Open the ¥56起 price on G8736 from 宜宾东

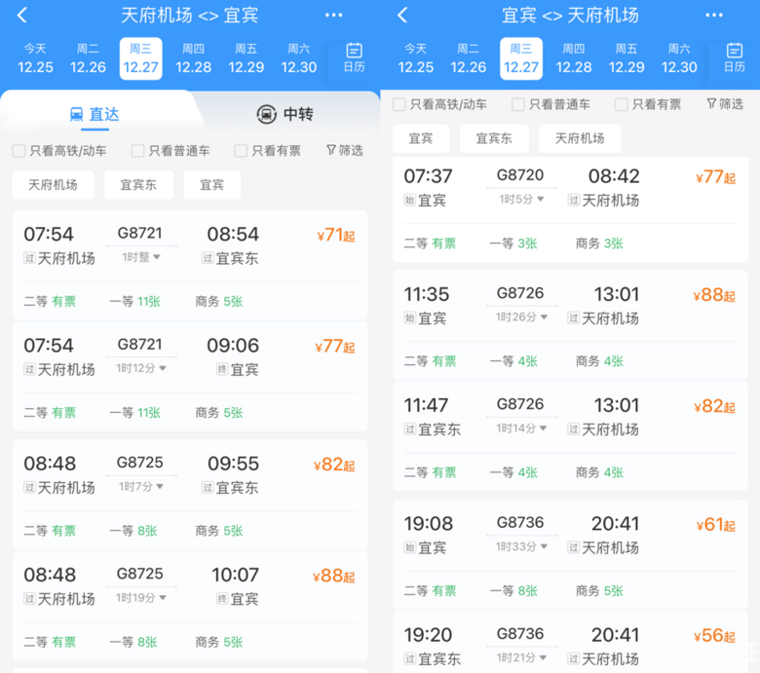tap(715, 636)
